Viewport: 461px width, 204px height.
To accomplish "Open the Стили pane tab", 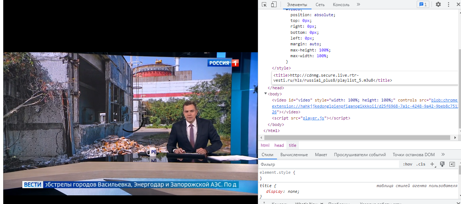I will click(267, 155).
